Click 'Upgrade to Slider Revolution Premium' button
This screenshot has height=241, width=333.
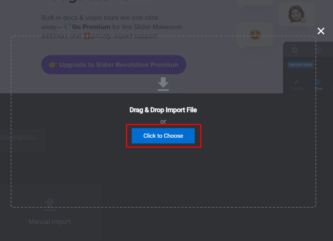click(114, 65)
